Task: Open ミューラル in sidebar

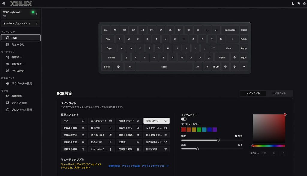Action: 21,45
